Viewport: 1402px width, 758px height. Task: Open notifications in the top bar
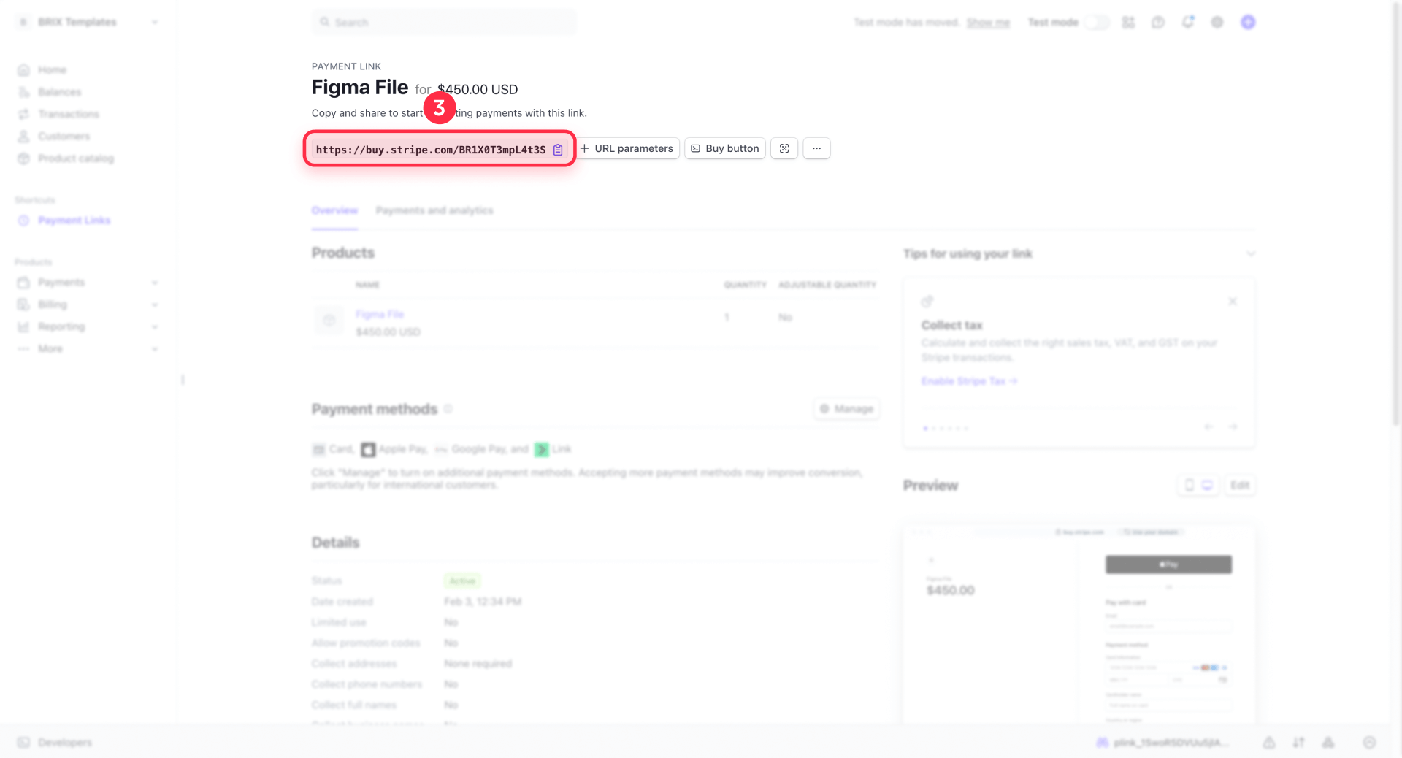1188,22
